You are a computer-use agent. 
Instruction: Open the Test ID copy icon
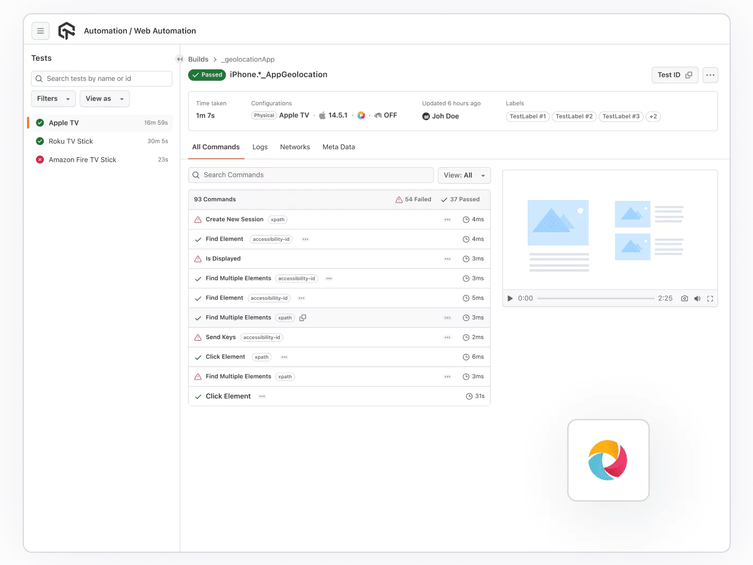tap(688, 75)
